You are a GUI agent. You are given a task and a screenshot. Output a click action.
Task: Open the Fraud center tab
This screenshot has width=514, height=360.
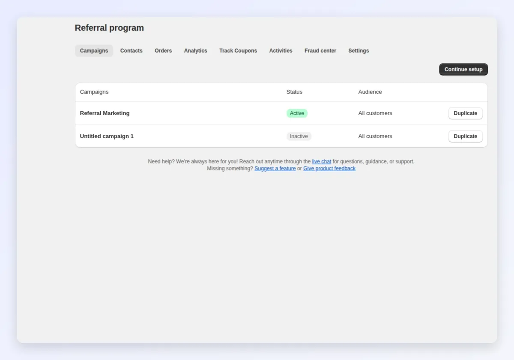point(320,51)
